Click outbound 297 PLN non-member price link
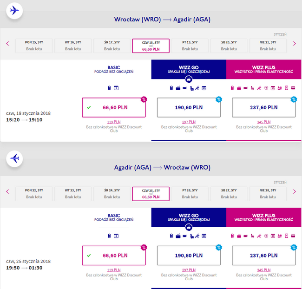The height and width of the screenshot is (289, 302). (189, 122)
